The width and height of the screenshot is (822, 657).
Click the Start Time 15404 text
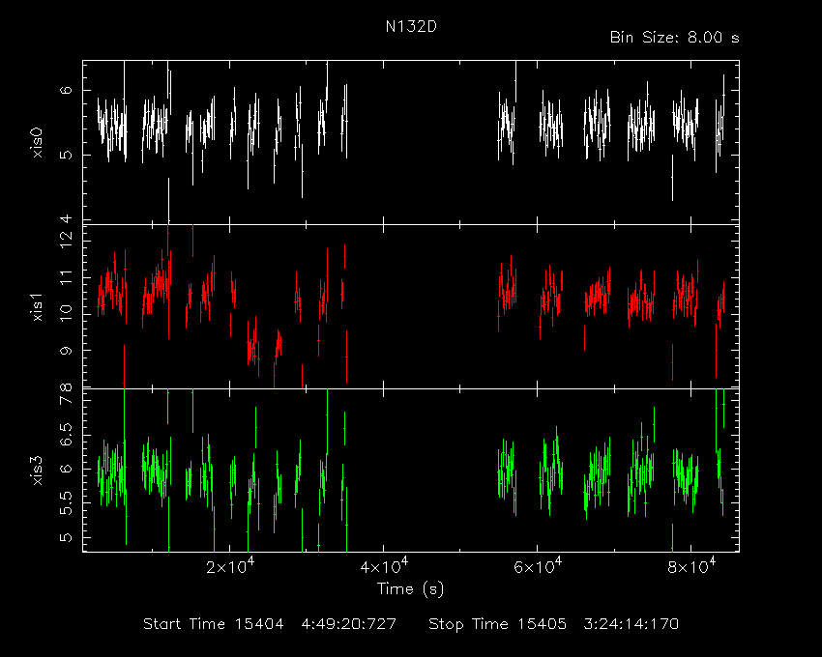(214, 624)
